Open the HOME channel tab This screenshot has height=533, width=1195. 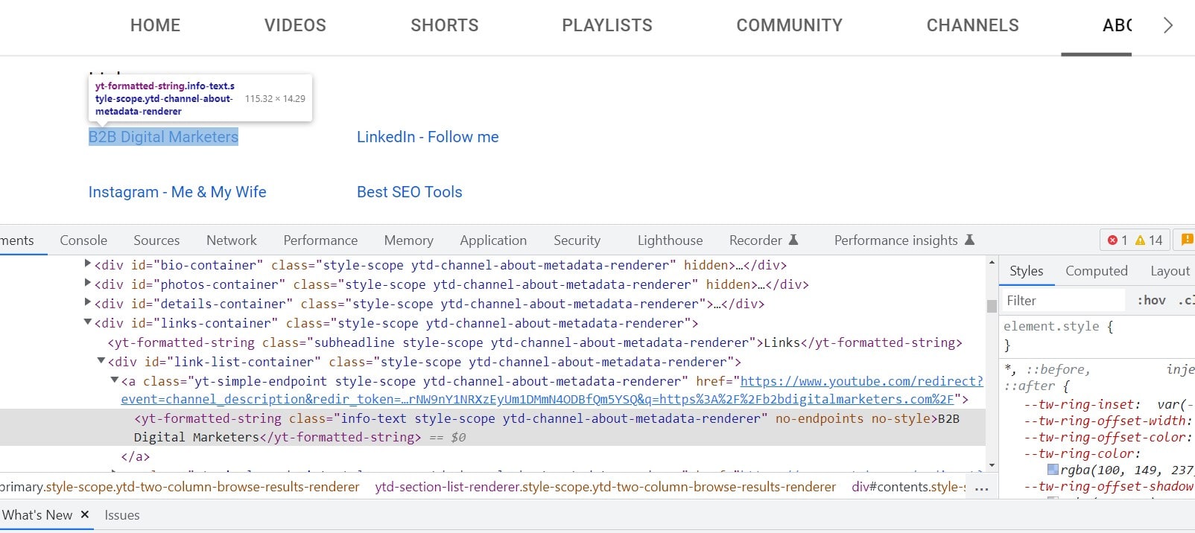click(155, 25)
